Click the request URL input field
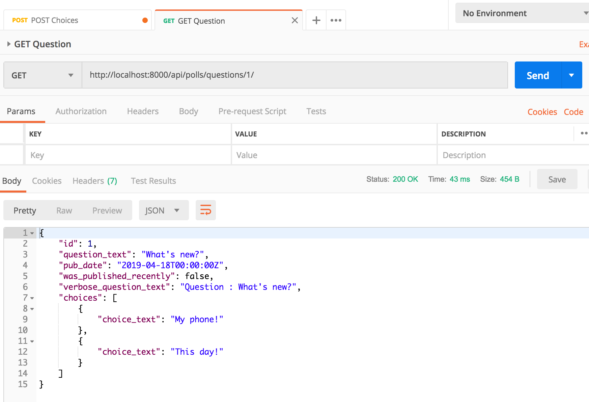589x402 pixels. tap(294, 75)
